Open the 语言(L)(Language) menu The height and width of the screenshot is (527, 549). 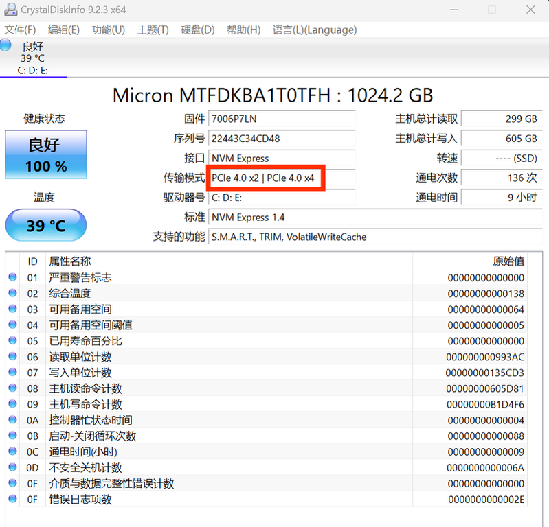(x=315, y=30)
